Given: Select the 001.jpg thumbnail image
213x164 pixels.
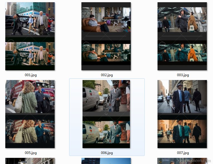Looking at the screenshot, I should [x=30, y=36].
